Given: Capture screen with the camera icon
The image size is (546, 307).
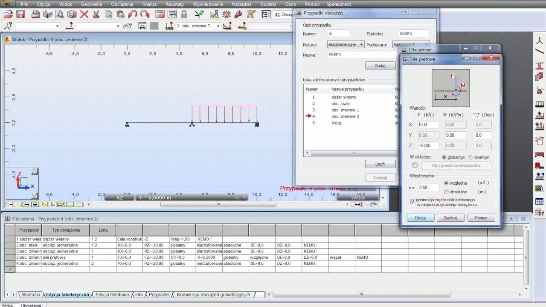Looking at the screenshot, I should coord(72,14).
